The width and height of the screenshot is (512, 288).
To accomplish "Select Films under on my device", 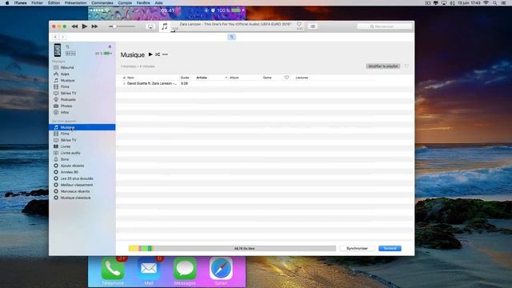I will (65, 134).
